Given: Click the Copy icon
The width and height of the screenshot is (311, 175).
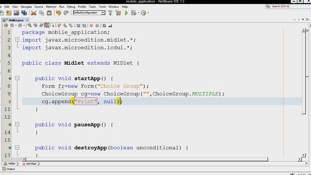Looking at the screenshot, I should pos(41,13).
